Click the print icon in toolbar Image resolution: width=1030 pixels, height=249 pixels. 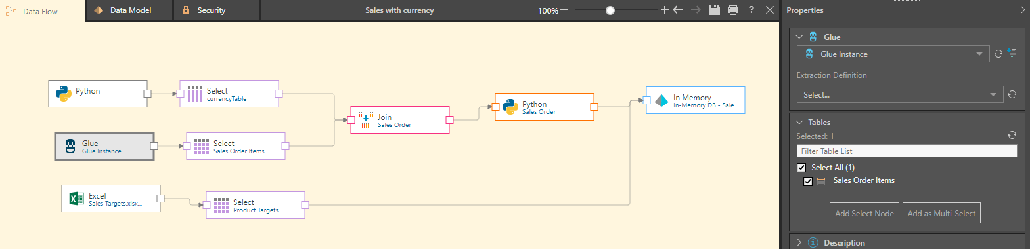pos(733,10)
